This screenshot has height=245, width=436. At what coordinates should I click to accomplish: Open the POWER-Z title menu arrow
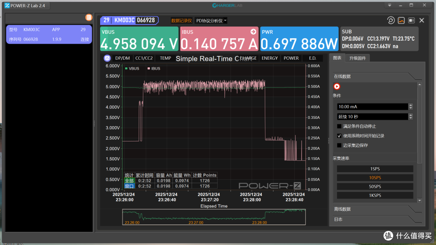pos(390,5)
